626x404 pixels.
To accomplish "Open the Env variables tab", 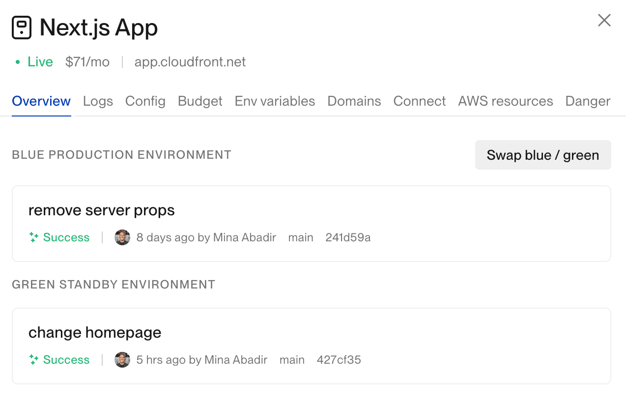I will (274, 101).
